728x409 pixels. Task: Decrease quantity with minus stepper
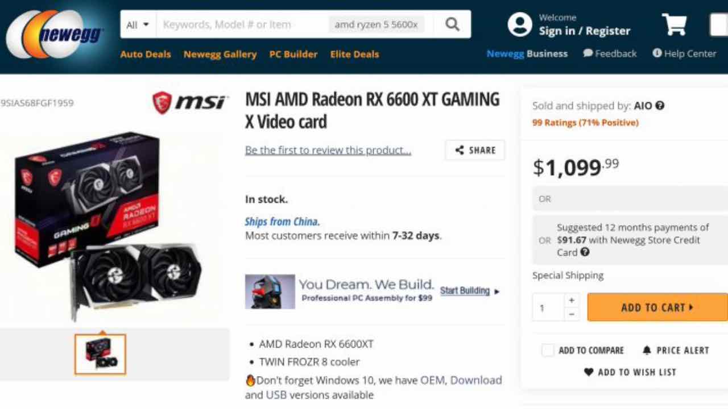pos(572,314)
